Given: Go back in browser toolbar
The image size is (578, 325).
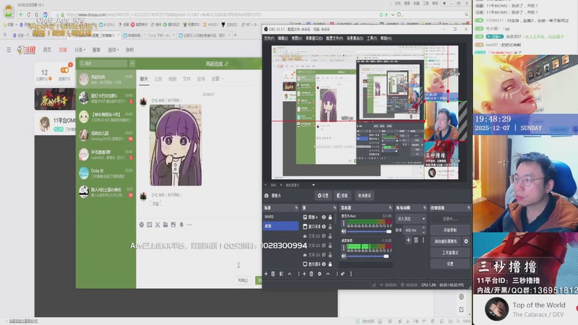Looking at the screenshot, I should point(21,14).
